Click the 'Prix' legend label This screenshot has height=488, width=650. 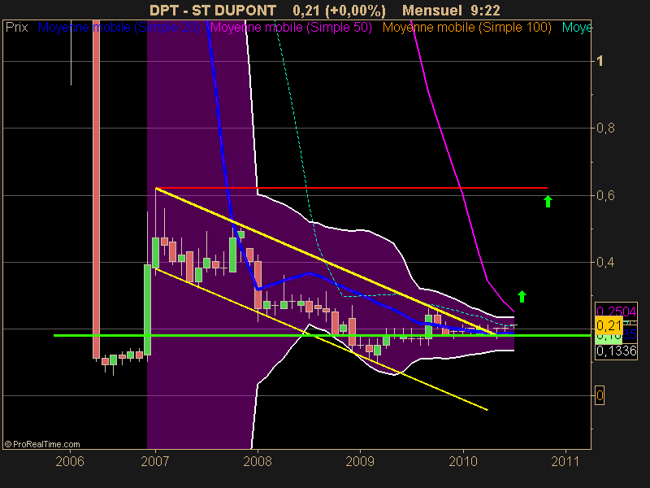16,28
